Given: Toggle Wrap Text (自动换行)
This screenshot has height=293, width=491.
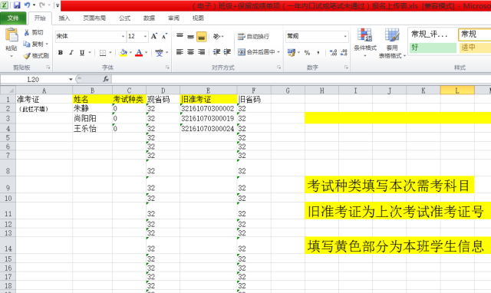Looking at the screenshot, I should [253, 36].
